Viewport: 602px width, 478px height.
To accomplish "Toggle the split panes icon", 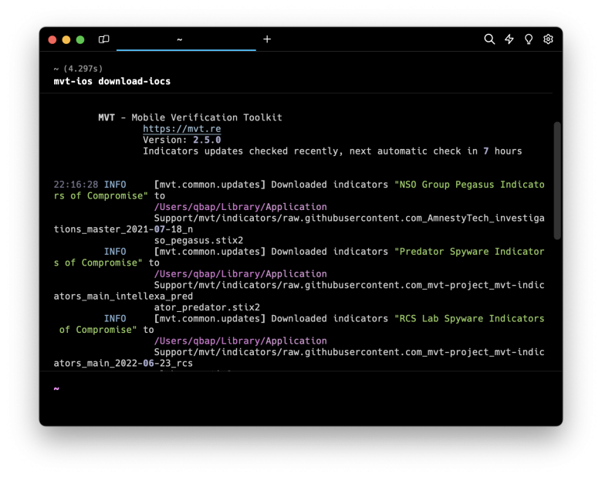I will (x=103, y=39).
